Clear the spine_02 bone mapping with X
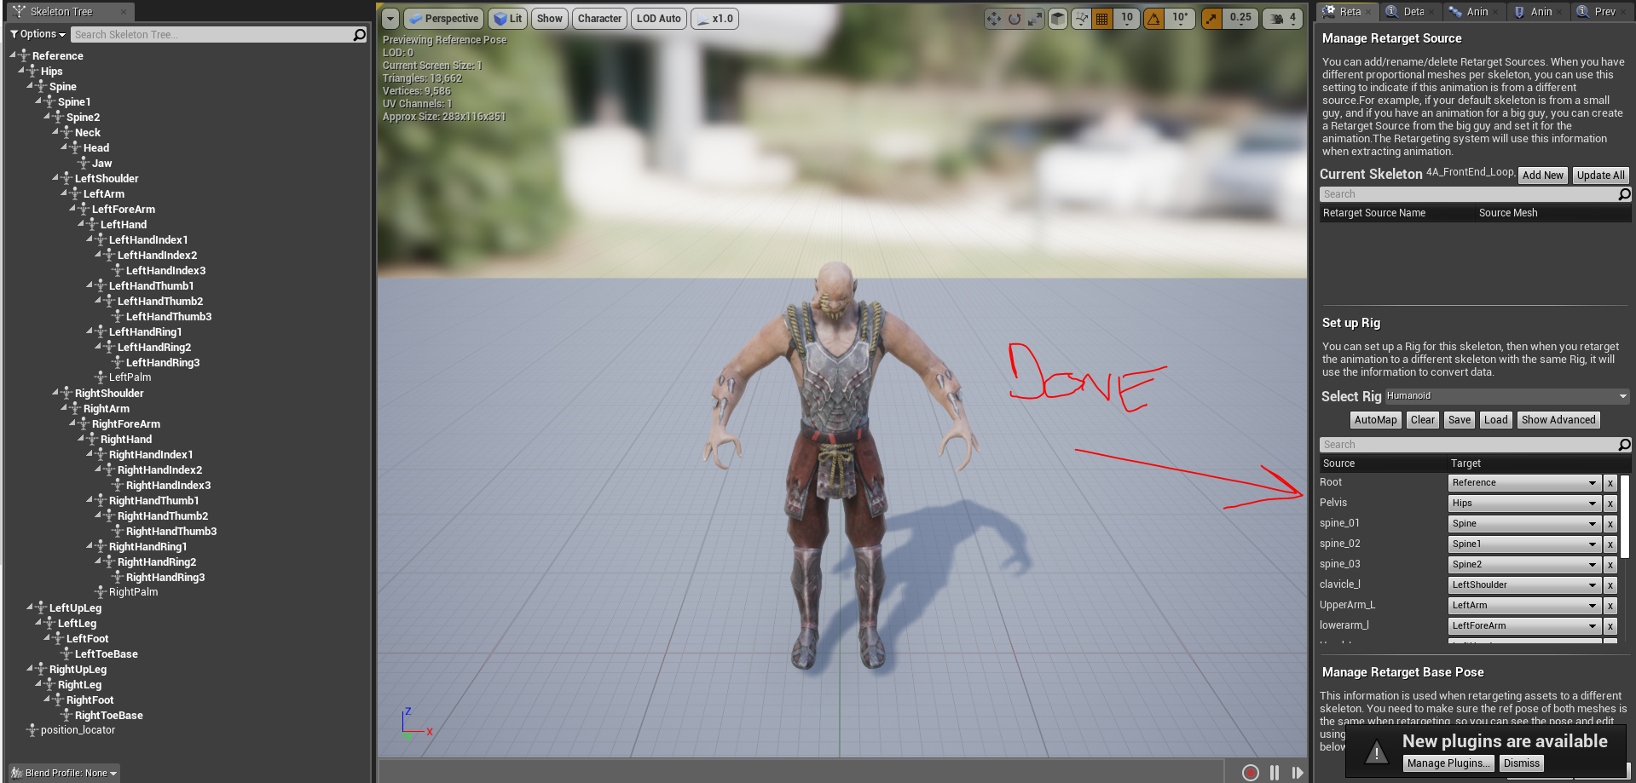 click(x=1610, y=544)
